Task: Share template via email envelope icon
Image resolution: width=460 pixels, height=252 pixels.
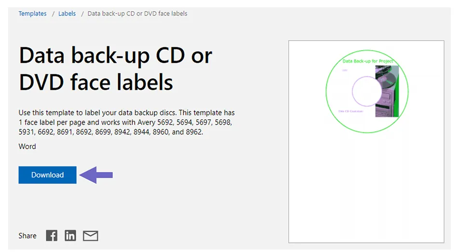Action: [x=90, y=236]
